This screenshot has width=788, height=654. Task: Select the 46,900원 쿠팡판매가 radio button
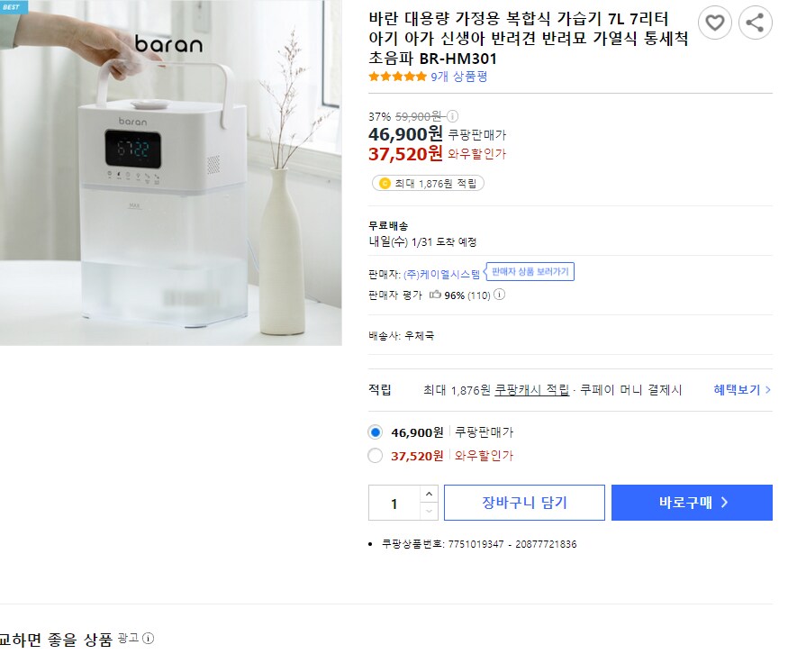click(376, 433)
